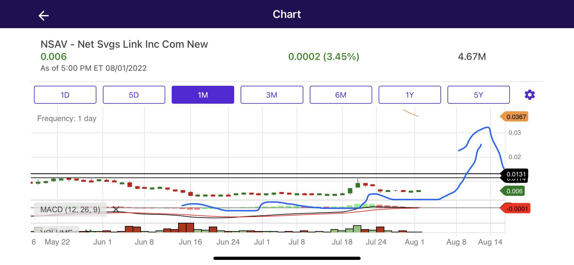The height and width of the screenshot is (265, 574).
Task: Click the Aug 1 date axis label
Action: pyautogui.click(x=414, y=242)
